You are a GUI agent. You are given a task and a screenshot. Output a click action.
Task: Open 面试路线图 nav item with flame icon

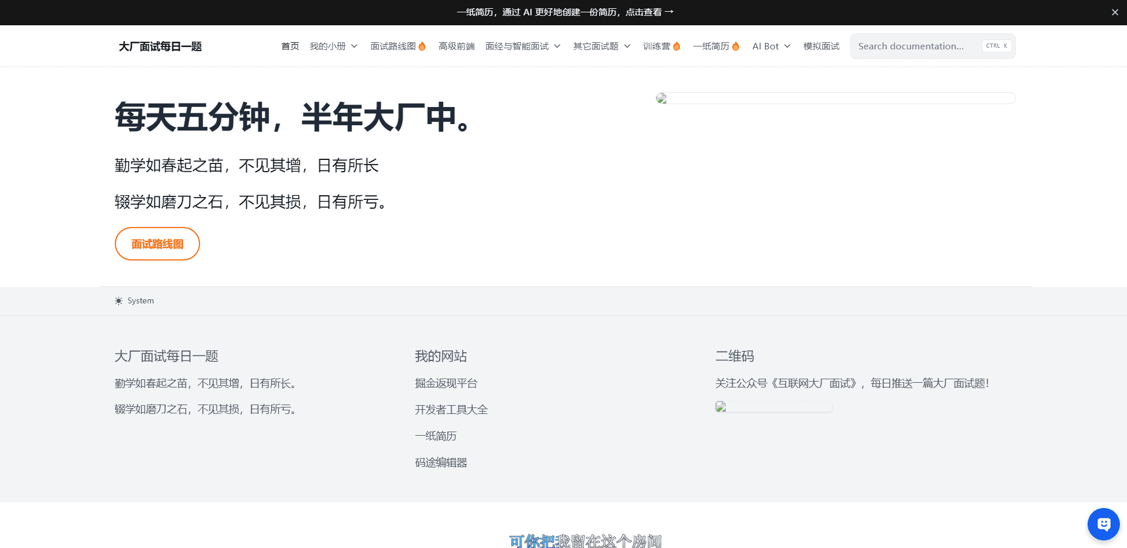coord(398,46)
